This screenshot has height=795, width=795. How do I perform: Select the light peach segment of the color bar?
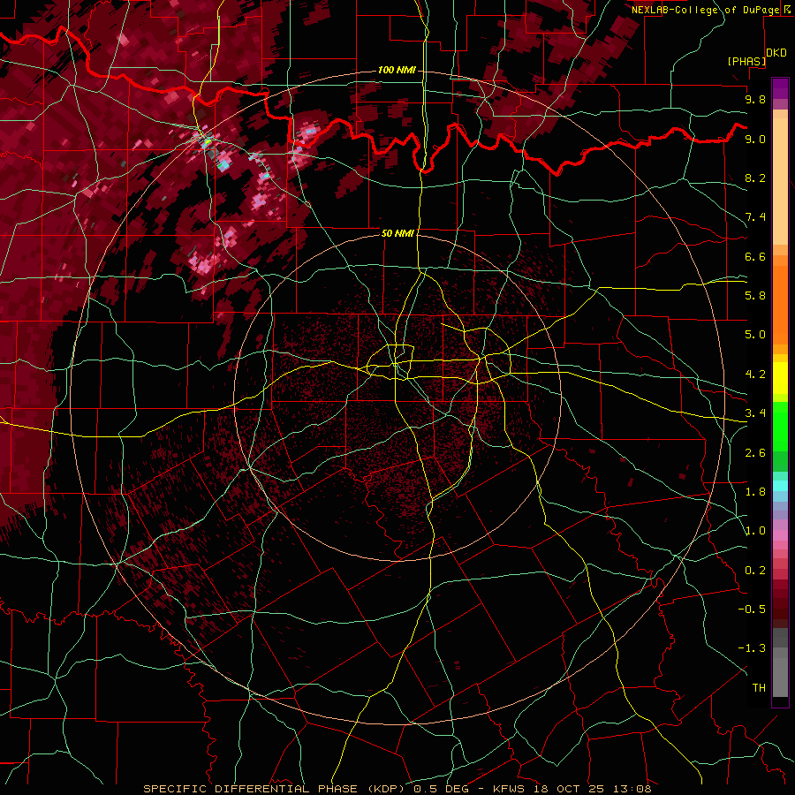point(780,181)
